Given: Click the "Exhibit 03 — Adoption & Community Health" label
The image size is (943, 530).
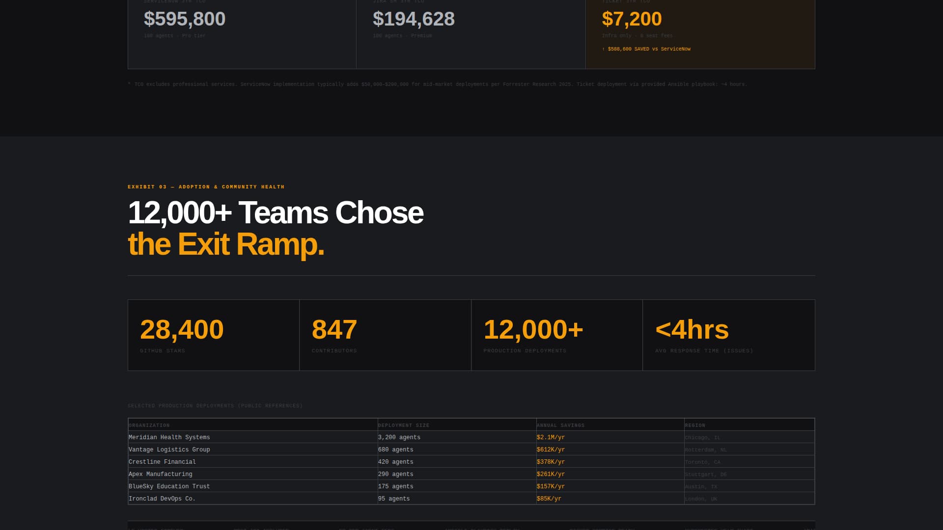Looking at the screenshot, I should click(x=206, y=187).
